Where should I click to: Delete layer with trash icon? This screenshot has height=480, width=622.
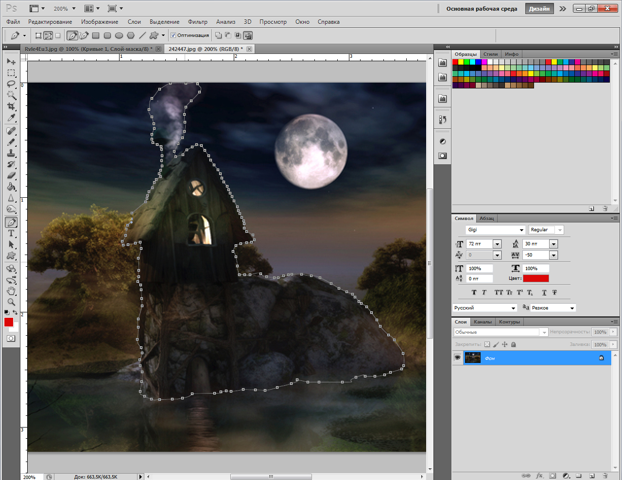click(605, 476)
